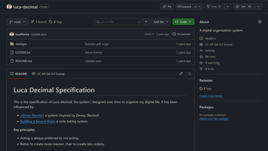The height and width of the screenshot is (151, 268).
Task: Open the green Code dropdown
Action: [183, 22]
